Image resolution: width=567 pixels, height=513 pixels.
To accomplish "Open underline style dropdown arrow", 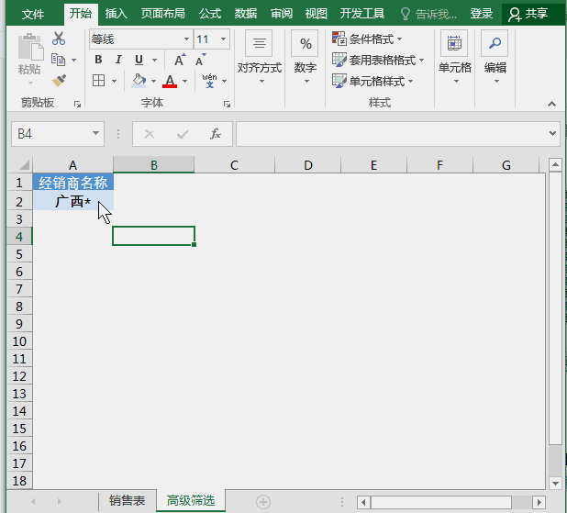I will (154, 60).
